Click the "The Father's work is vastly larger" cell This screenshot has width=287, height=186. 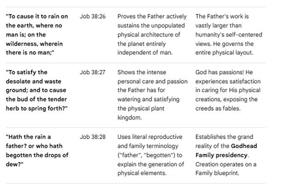click(x=229, y=34)
